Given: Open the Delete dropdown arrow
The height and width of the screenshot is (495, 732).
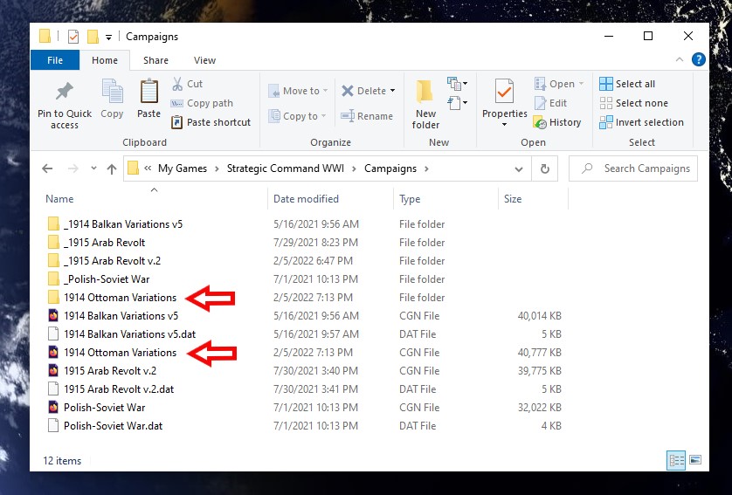Looking at the screenshot, I should coord(392,91).
